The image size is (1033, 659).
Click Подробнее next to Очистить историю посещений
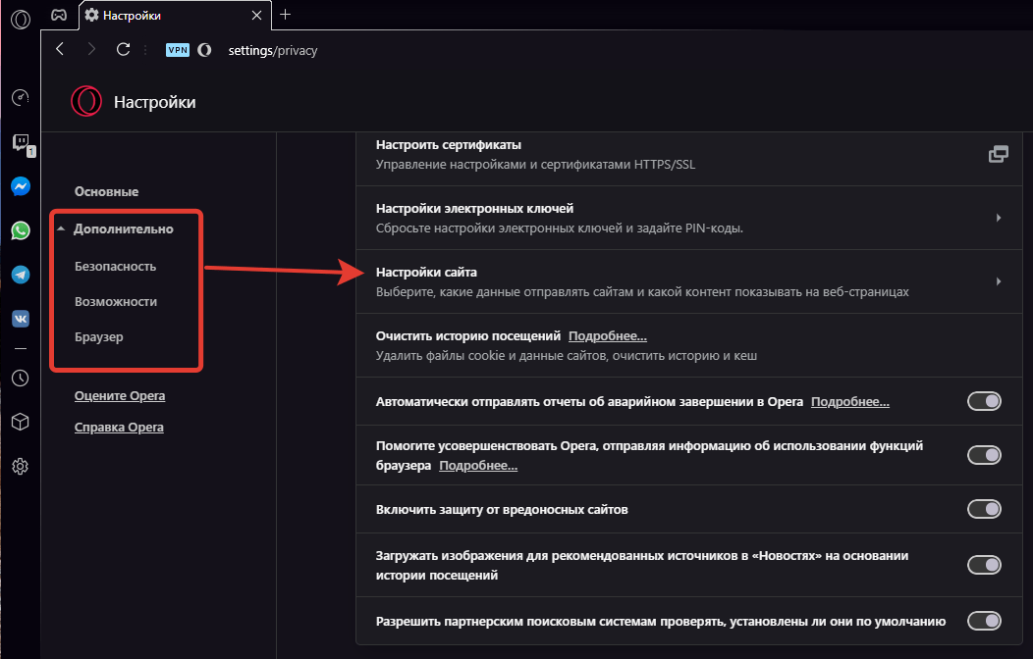click(x=607, y=335)
